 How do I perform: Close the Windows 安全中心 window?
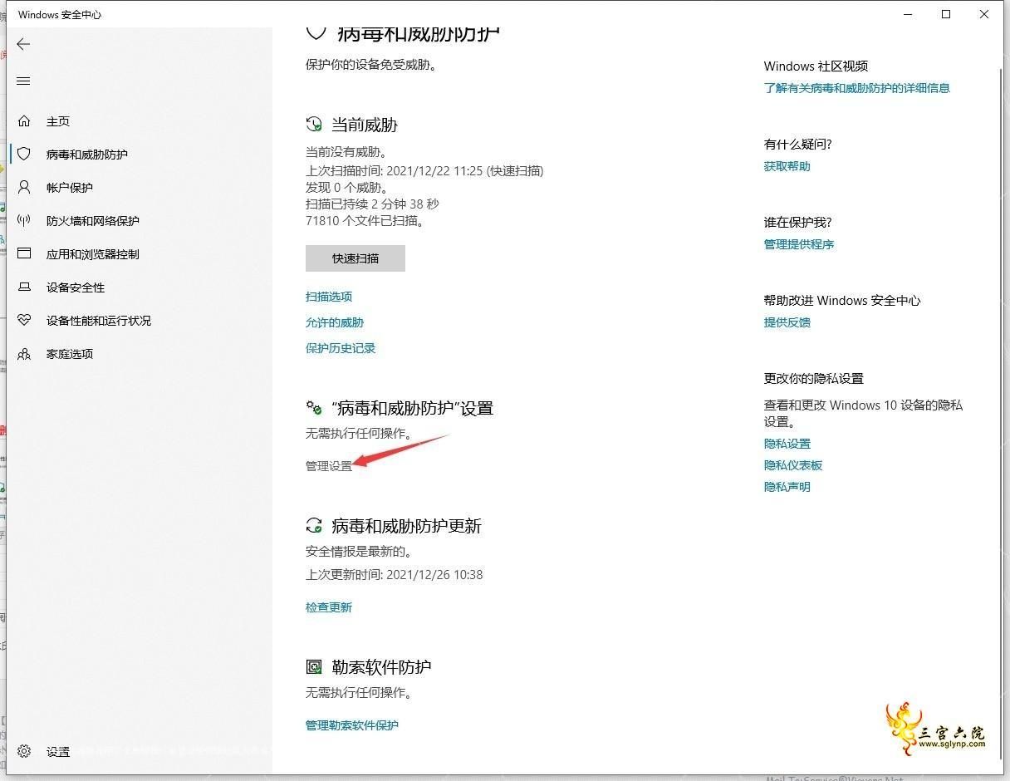(x=984, y=14)
